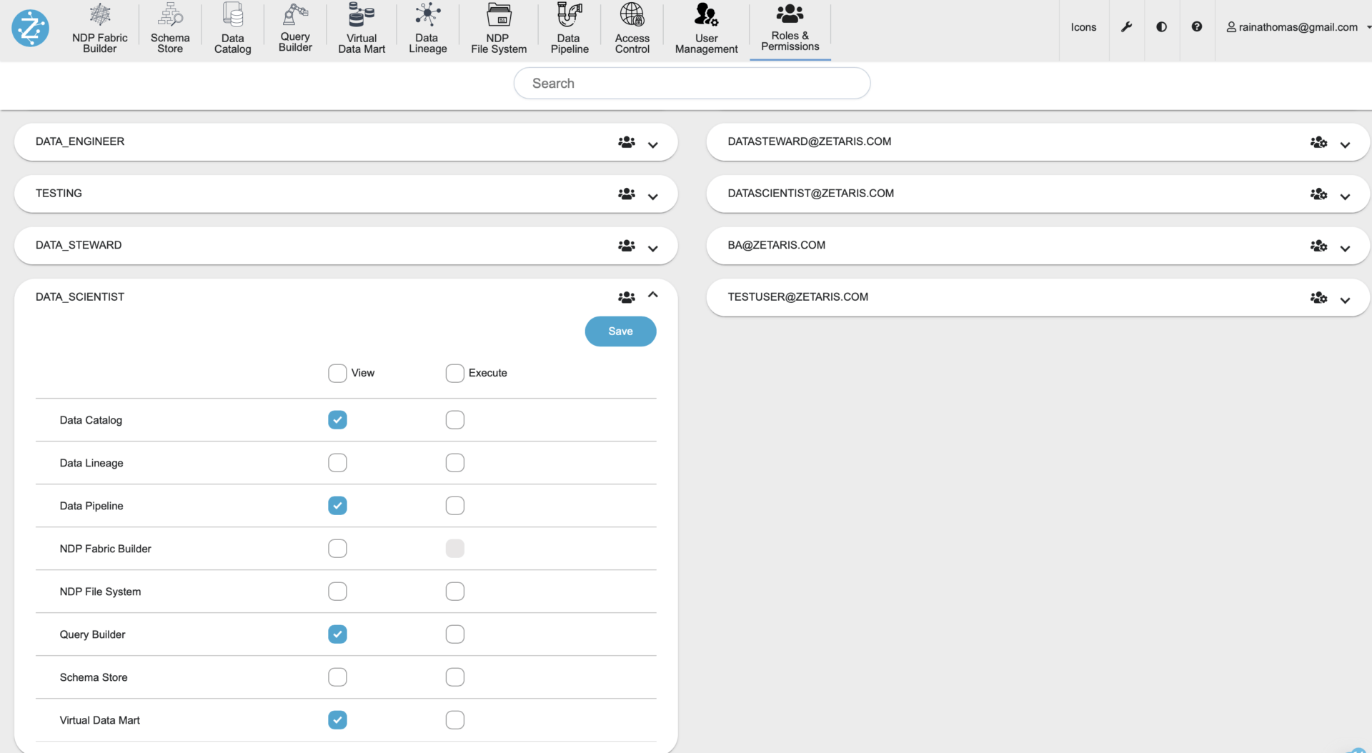Switch to the Access Control tab

pyautogui.click(x=632, y=29)
